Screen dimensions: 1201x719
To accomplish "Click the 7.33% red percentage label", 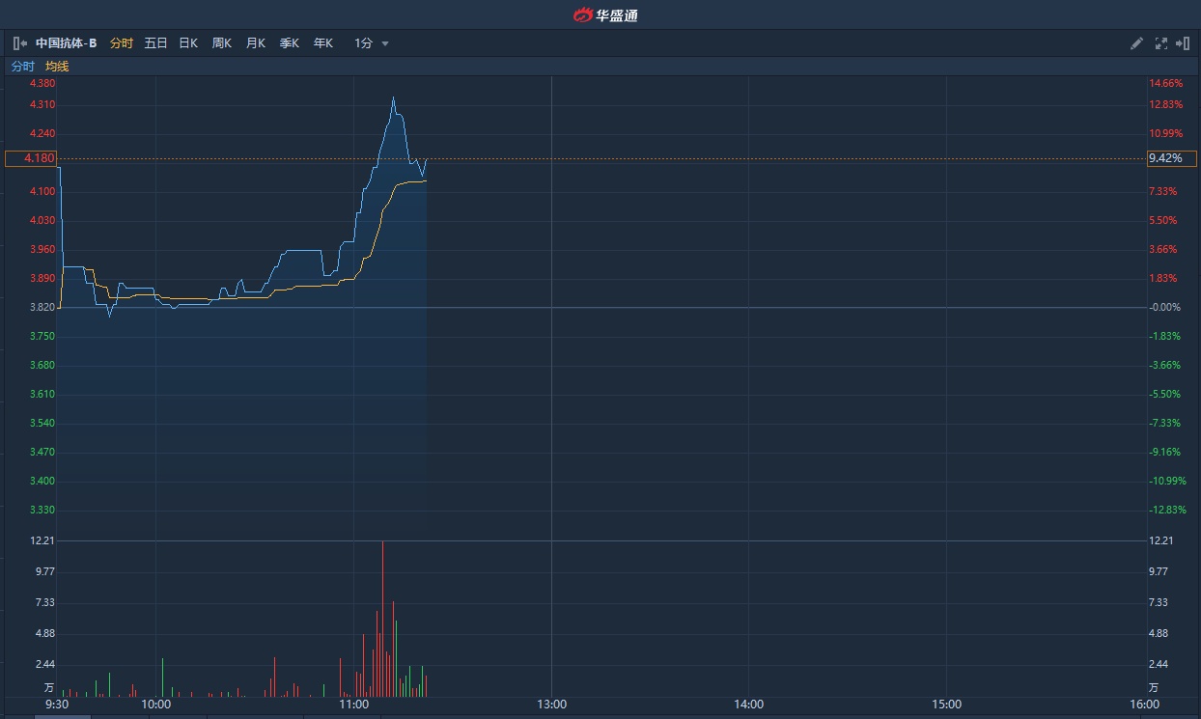I will tap(1163, 191).
